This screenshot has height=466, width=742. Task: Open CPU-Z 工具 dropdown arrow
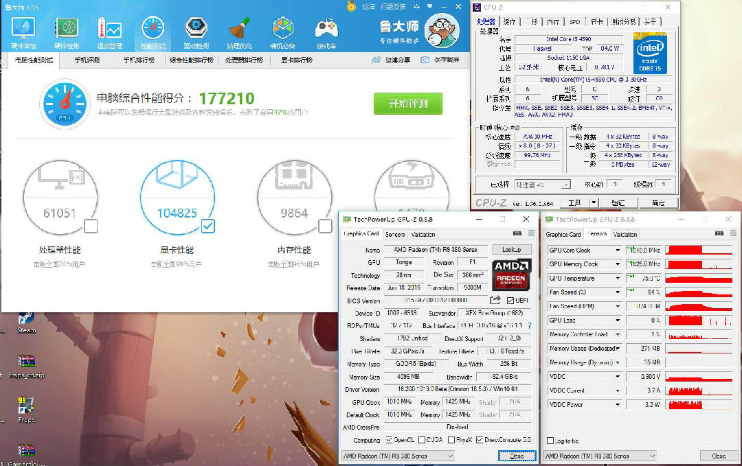pos(594,202)
